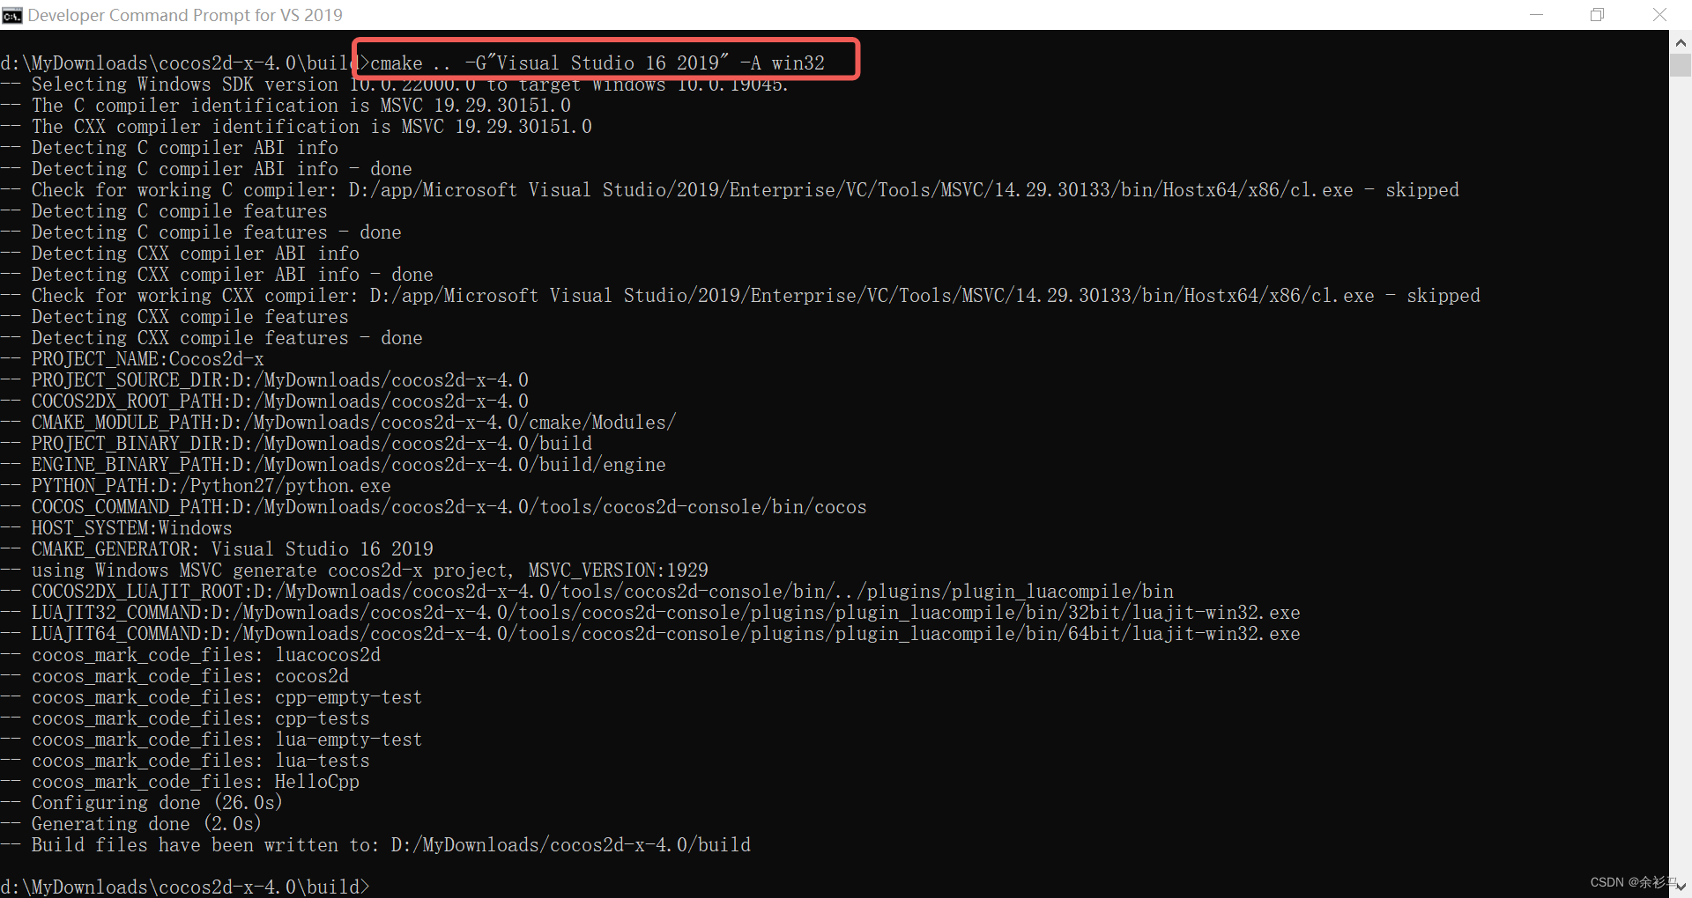Click 'HOST_SYSTEM:Windows' line
This screenshot has width=1692, height=898.
116,528
